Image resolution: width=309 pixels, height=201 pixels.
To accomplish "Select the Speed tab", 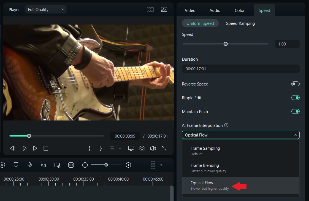I will (x=264, y=10).
